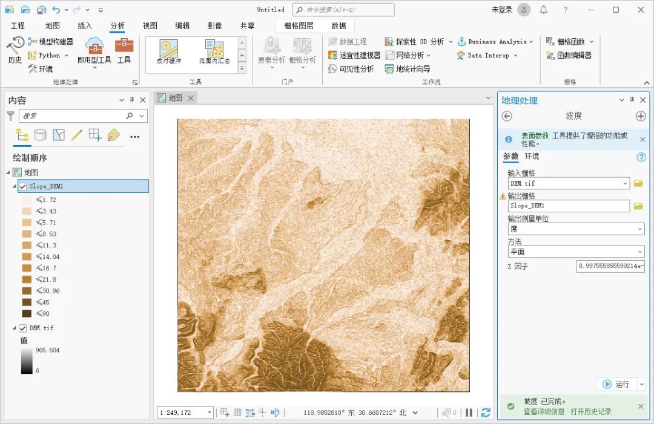This screenshot has height=424, width=654.
Task: Click the 搜索 box in 内容 pane
Action: 73,116
